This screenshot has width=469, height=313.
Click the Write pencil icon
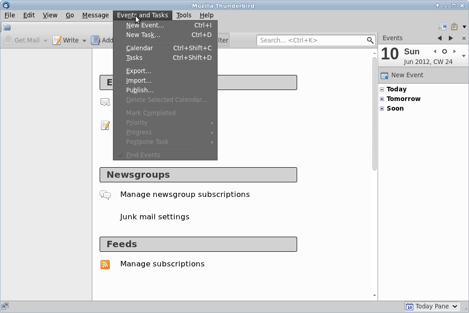(57, 40)
